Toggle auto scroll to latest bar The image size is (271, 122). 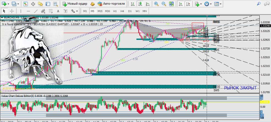click(x=181, y=4)
